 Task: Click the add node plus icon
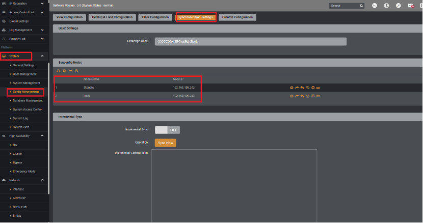pos(64,71)
